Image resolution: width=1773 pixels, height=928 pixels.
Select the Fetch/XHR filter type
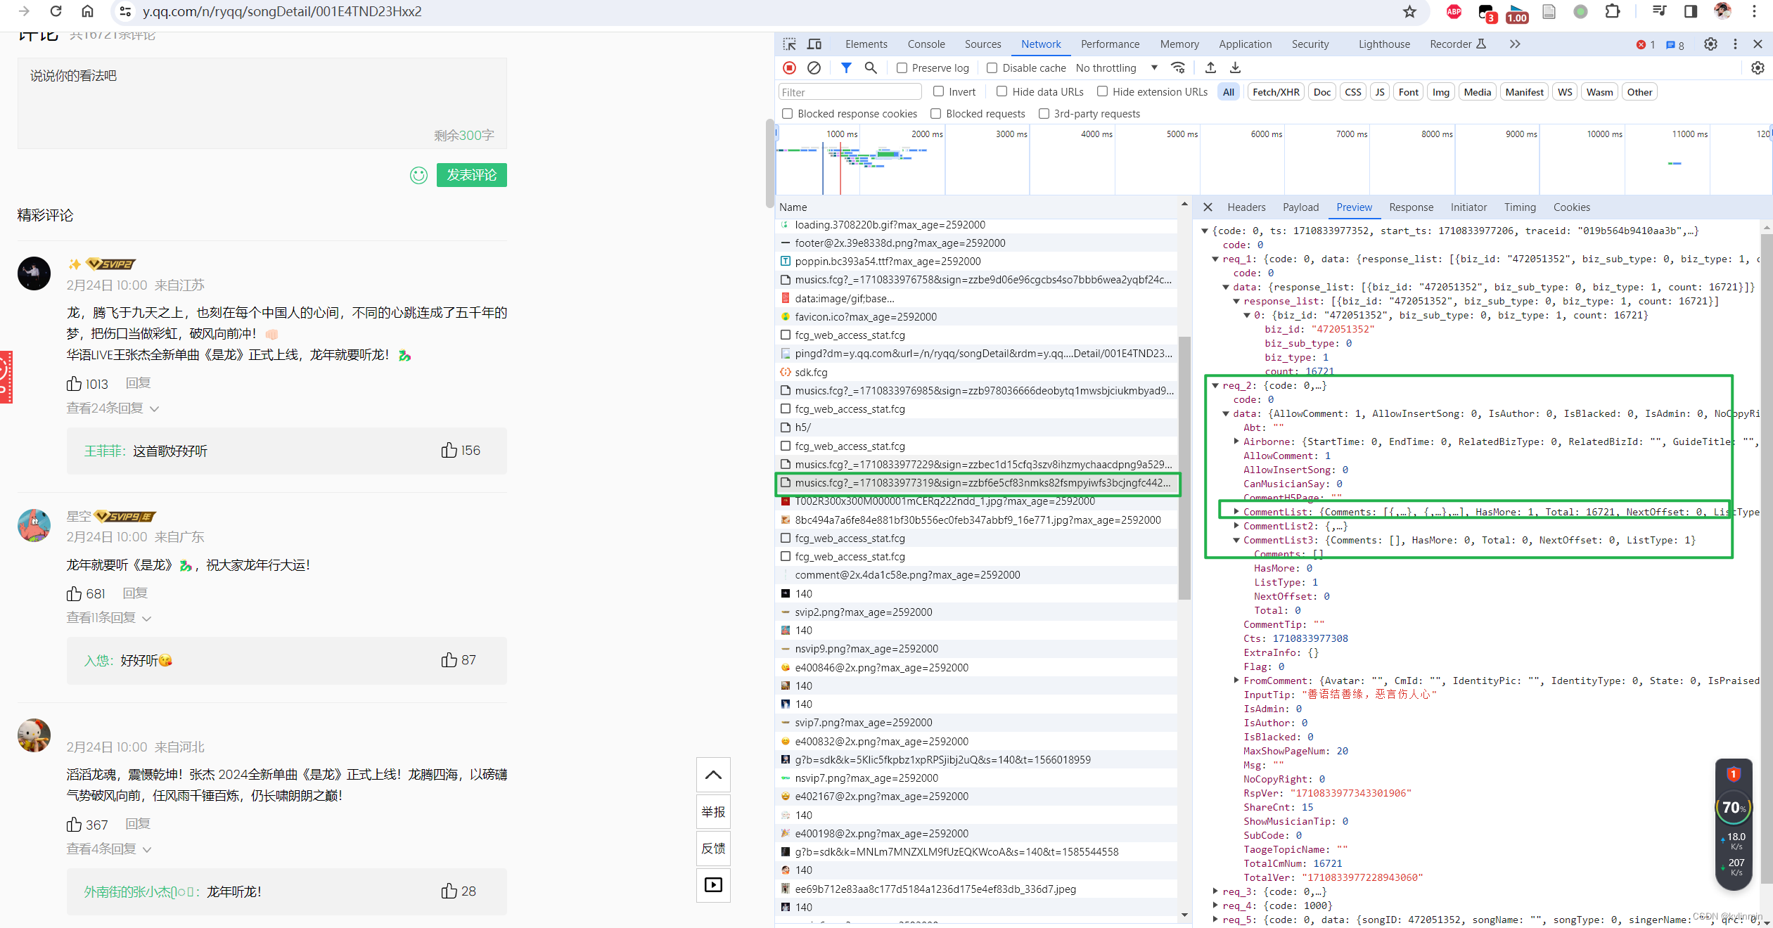(x=1276, y=92)
